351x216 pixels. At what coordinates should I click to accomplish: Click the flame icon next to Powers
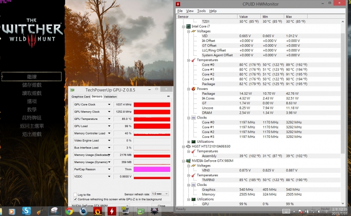pyautogui.click(x=193, y=89)
